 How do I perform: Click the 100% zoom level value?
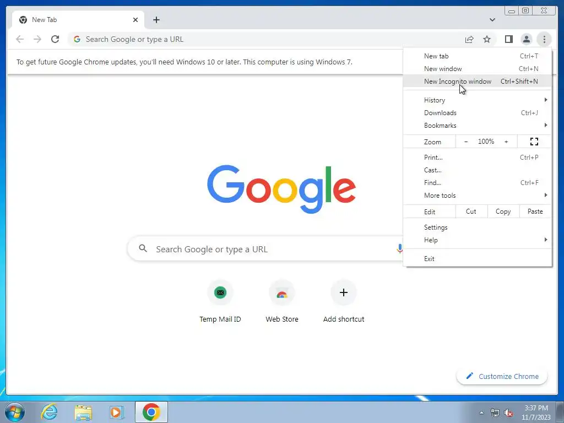pyautogui.click(x=486, y=142)
